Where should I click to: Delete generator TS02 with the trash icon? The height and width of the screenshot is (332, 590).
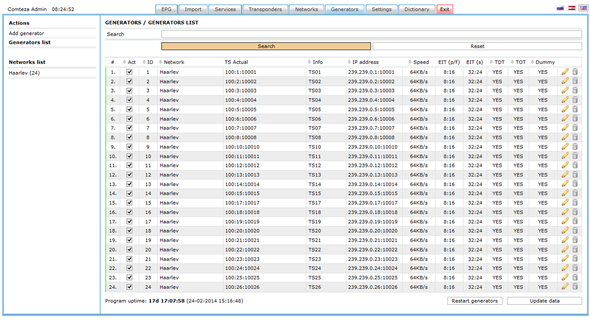[575, 81]
